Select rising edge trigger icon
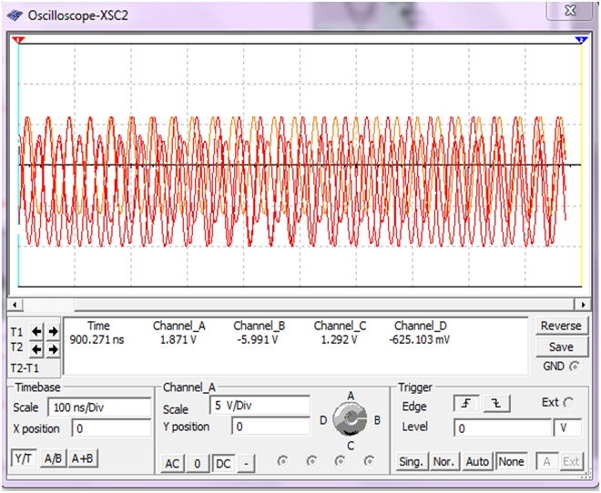This screenshot has width=601, height=493. pos(465,405)
